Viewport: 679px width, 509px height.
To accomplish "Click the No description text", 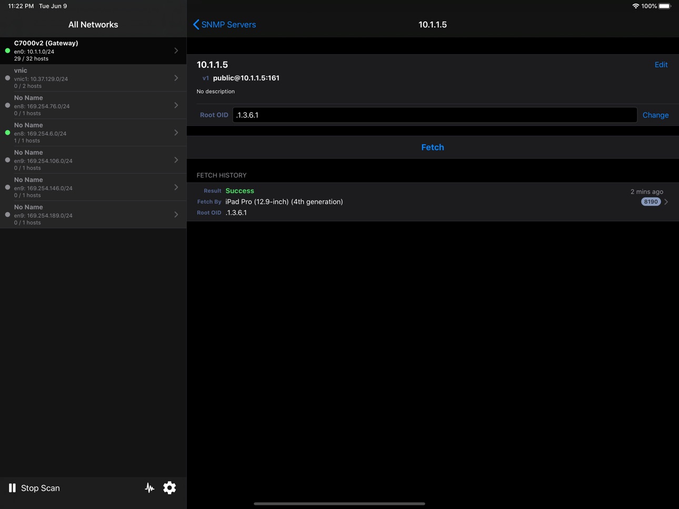I will pos(216,92).
